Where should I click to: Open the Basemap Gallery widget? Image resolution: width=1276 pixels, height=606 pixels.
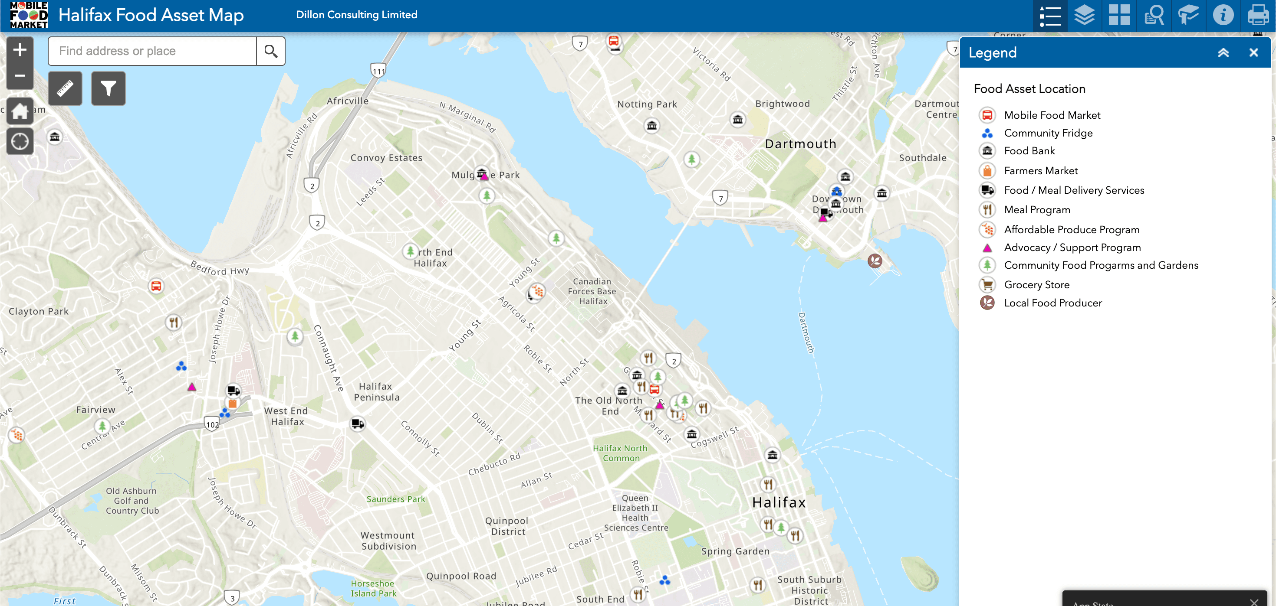1119,15
